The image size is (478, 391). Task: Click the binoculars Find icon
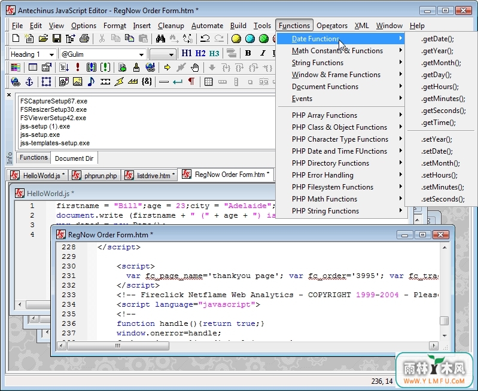(160, 39)
